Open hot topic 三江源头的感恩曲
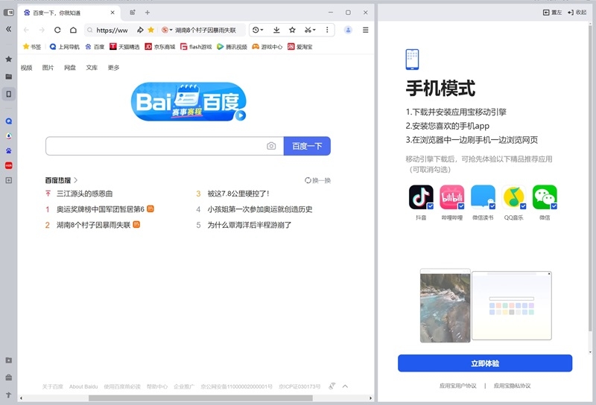This screenshot has height=405, width=596. 84,194
